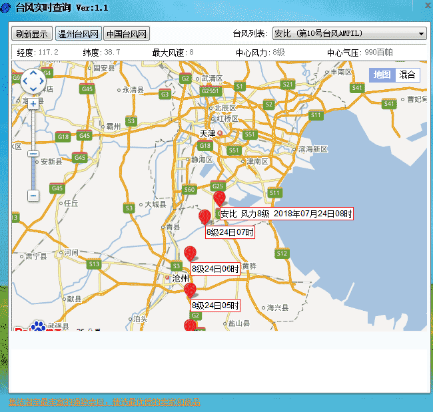Pan map down with arrow control
Screen dimensions: 433x412
pos(33,89)
